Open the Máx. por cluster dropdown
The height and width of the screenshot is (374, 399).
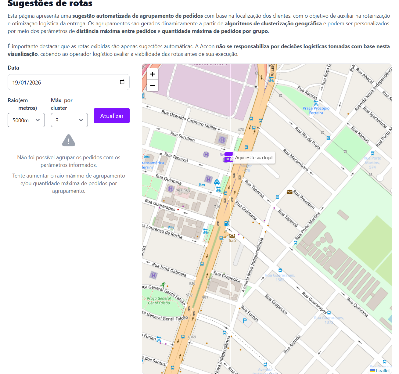coord(69,120)
